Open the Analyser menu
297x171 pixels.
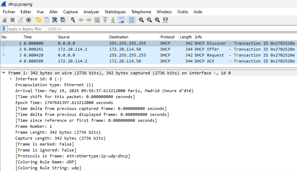click(91, 12)
